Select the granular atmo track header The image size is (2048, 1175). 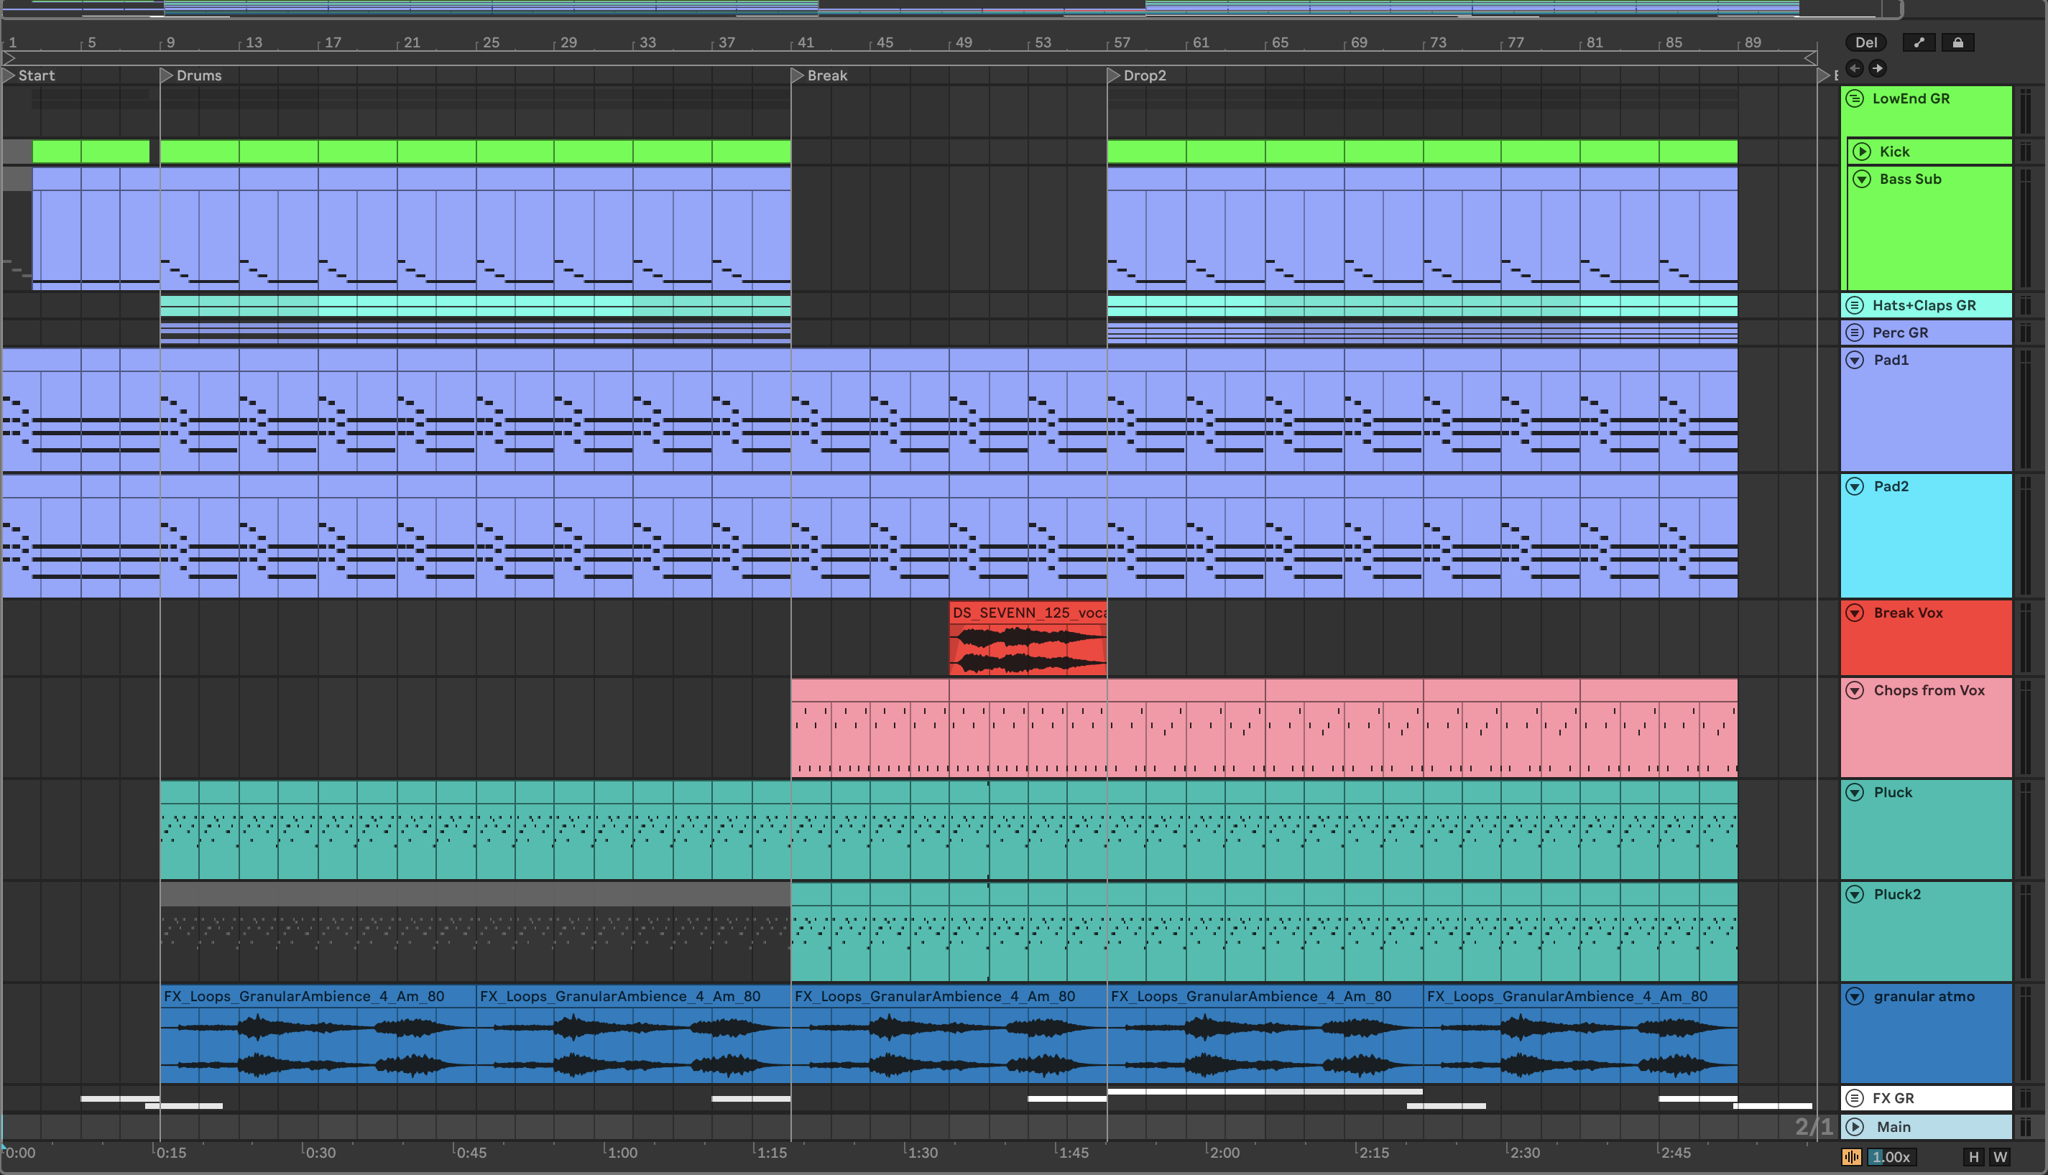coord(1924,996)
